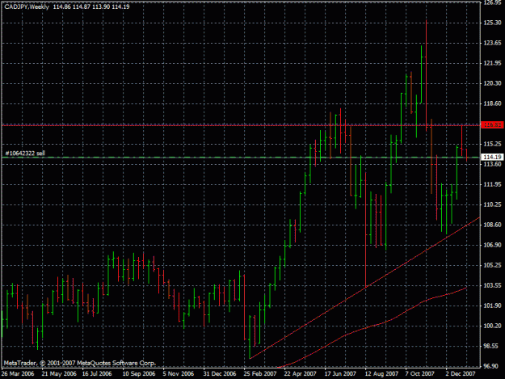Screen dimensions: 505x379
Task: Click the '31 Dec 2006' date label
Action: tap(220, 374)
